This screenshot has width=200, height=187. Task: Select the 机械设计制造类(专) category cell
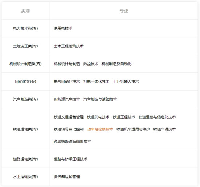click(x=25, y=64)
